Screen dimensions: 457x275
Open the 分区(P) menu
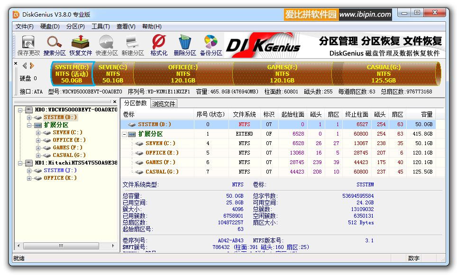(75, 27)
